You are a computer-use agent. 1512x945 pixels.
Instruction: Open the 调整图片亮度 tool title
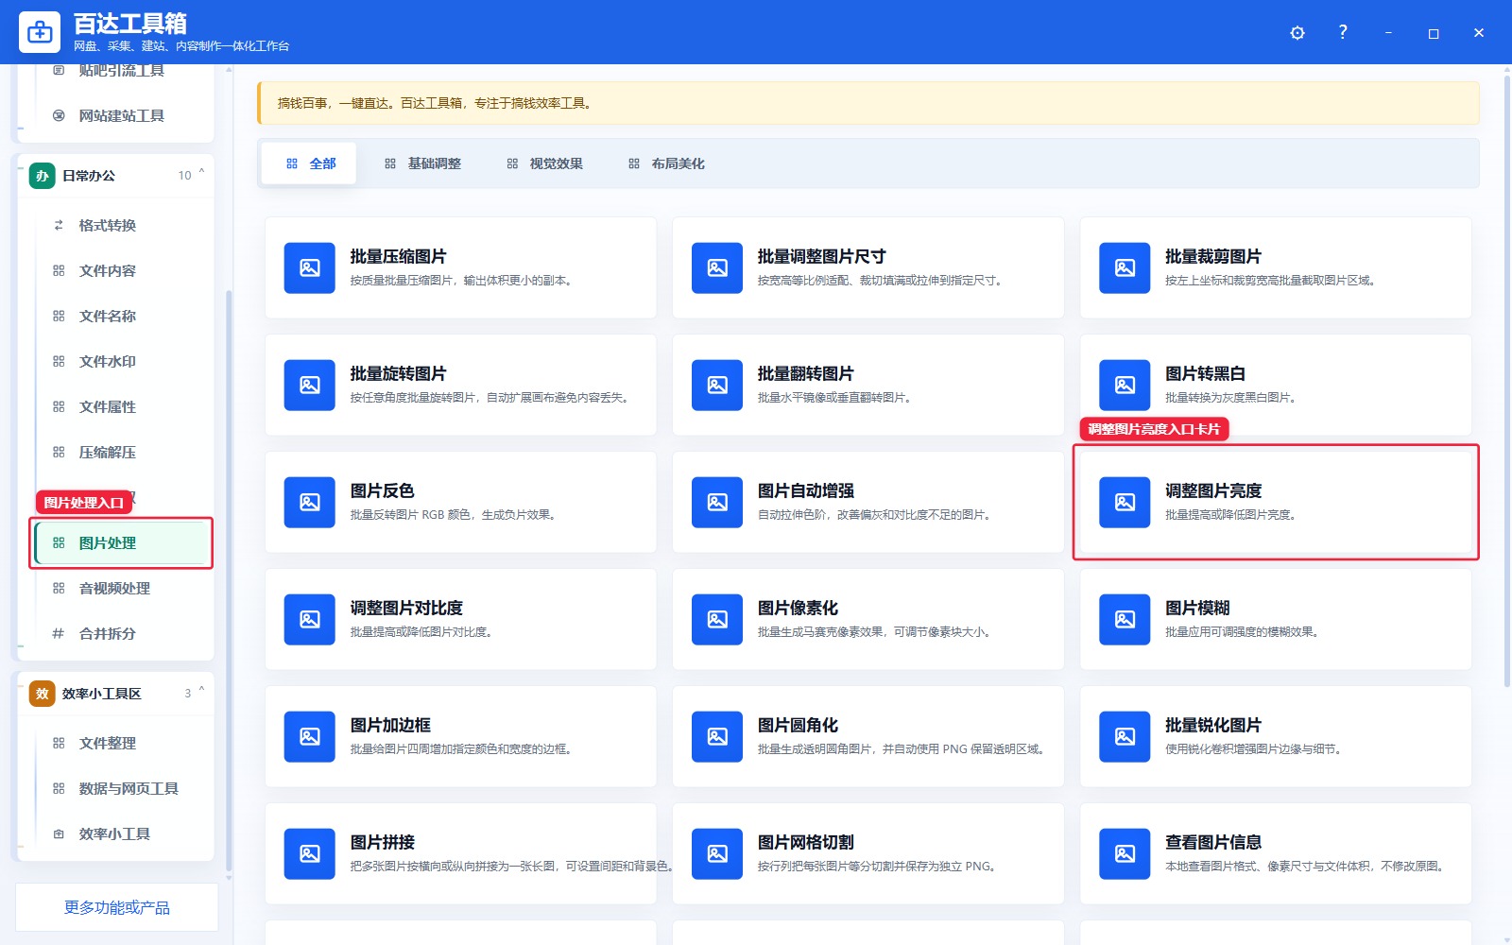pyautogui.click(x=1213, y=491)
